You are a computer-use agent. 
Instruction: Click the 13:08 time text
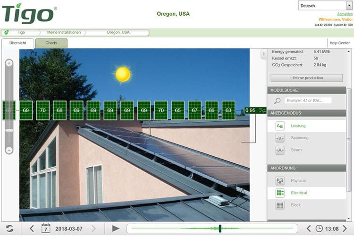[332, 229]
